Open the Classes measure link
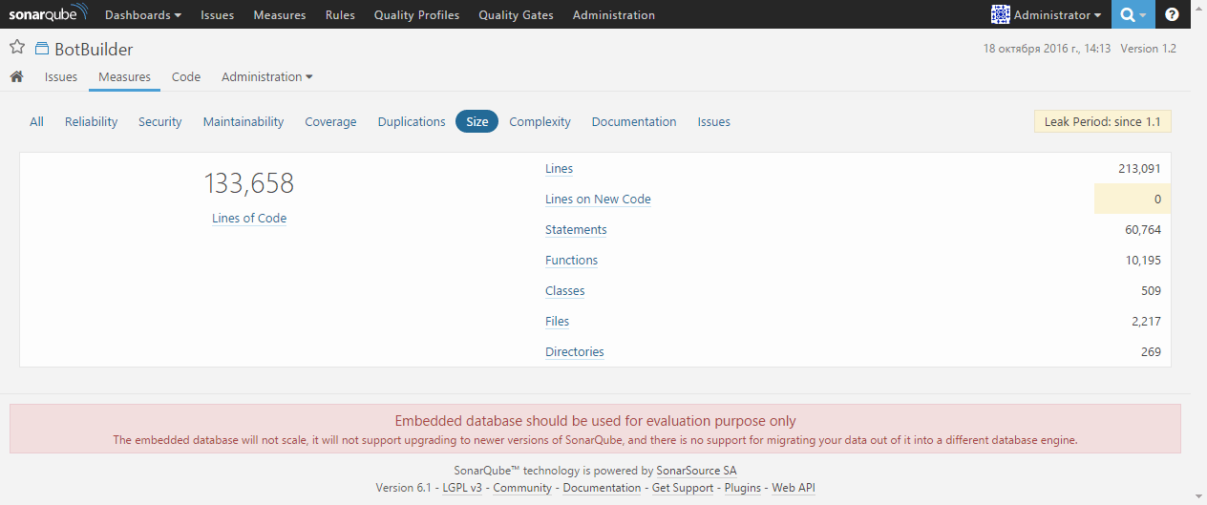The width and height of the screenshot is (1207, 505). 564,291
